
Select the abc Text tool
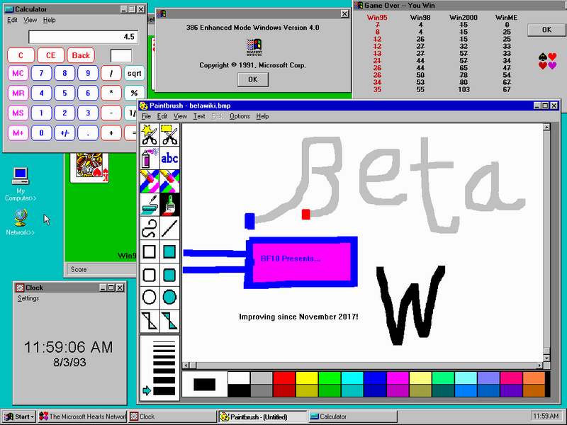click(169, 158)
